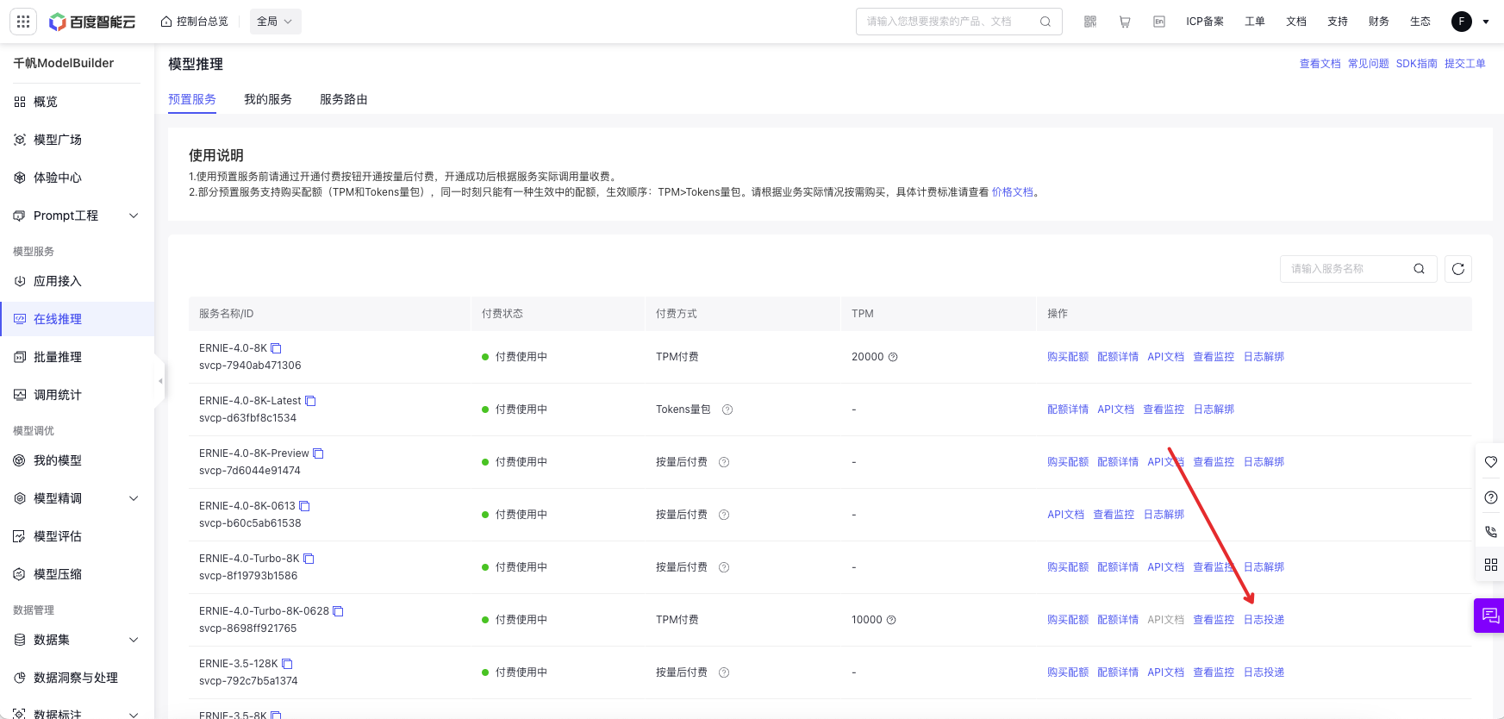Click 常见问题 link

[1369, 64]
